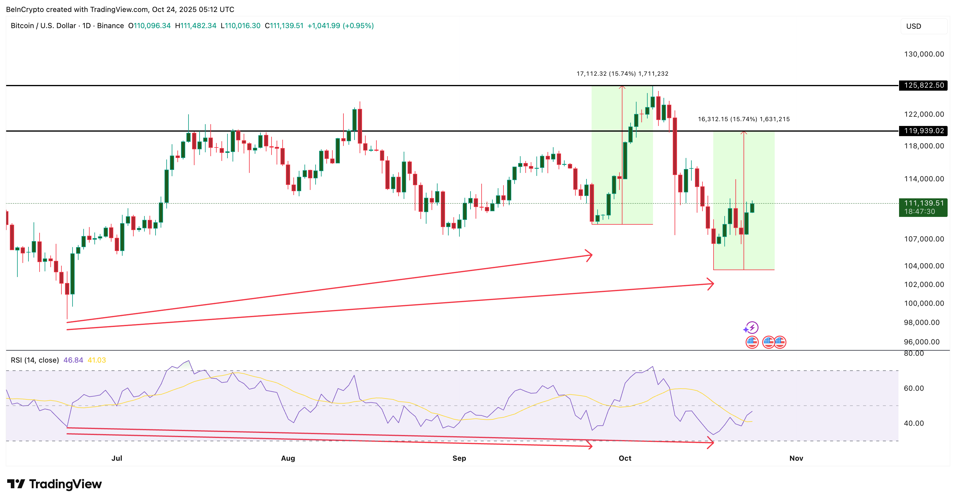Click the TradingView logo at bottom left

click(x=54, y=484)
